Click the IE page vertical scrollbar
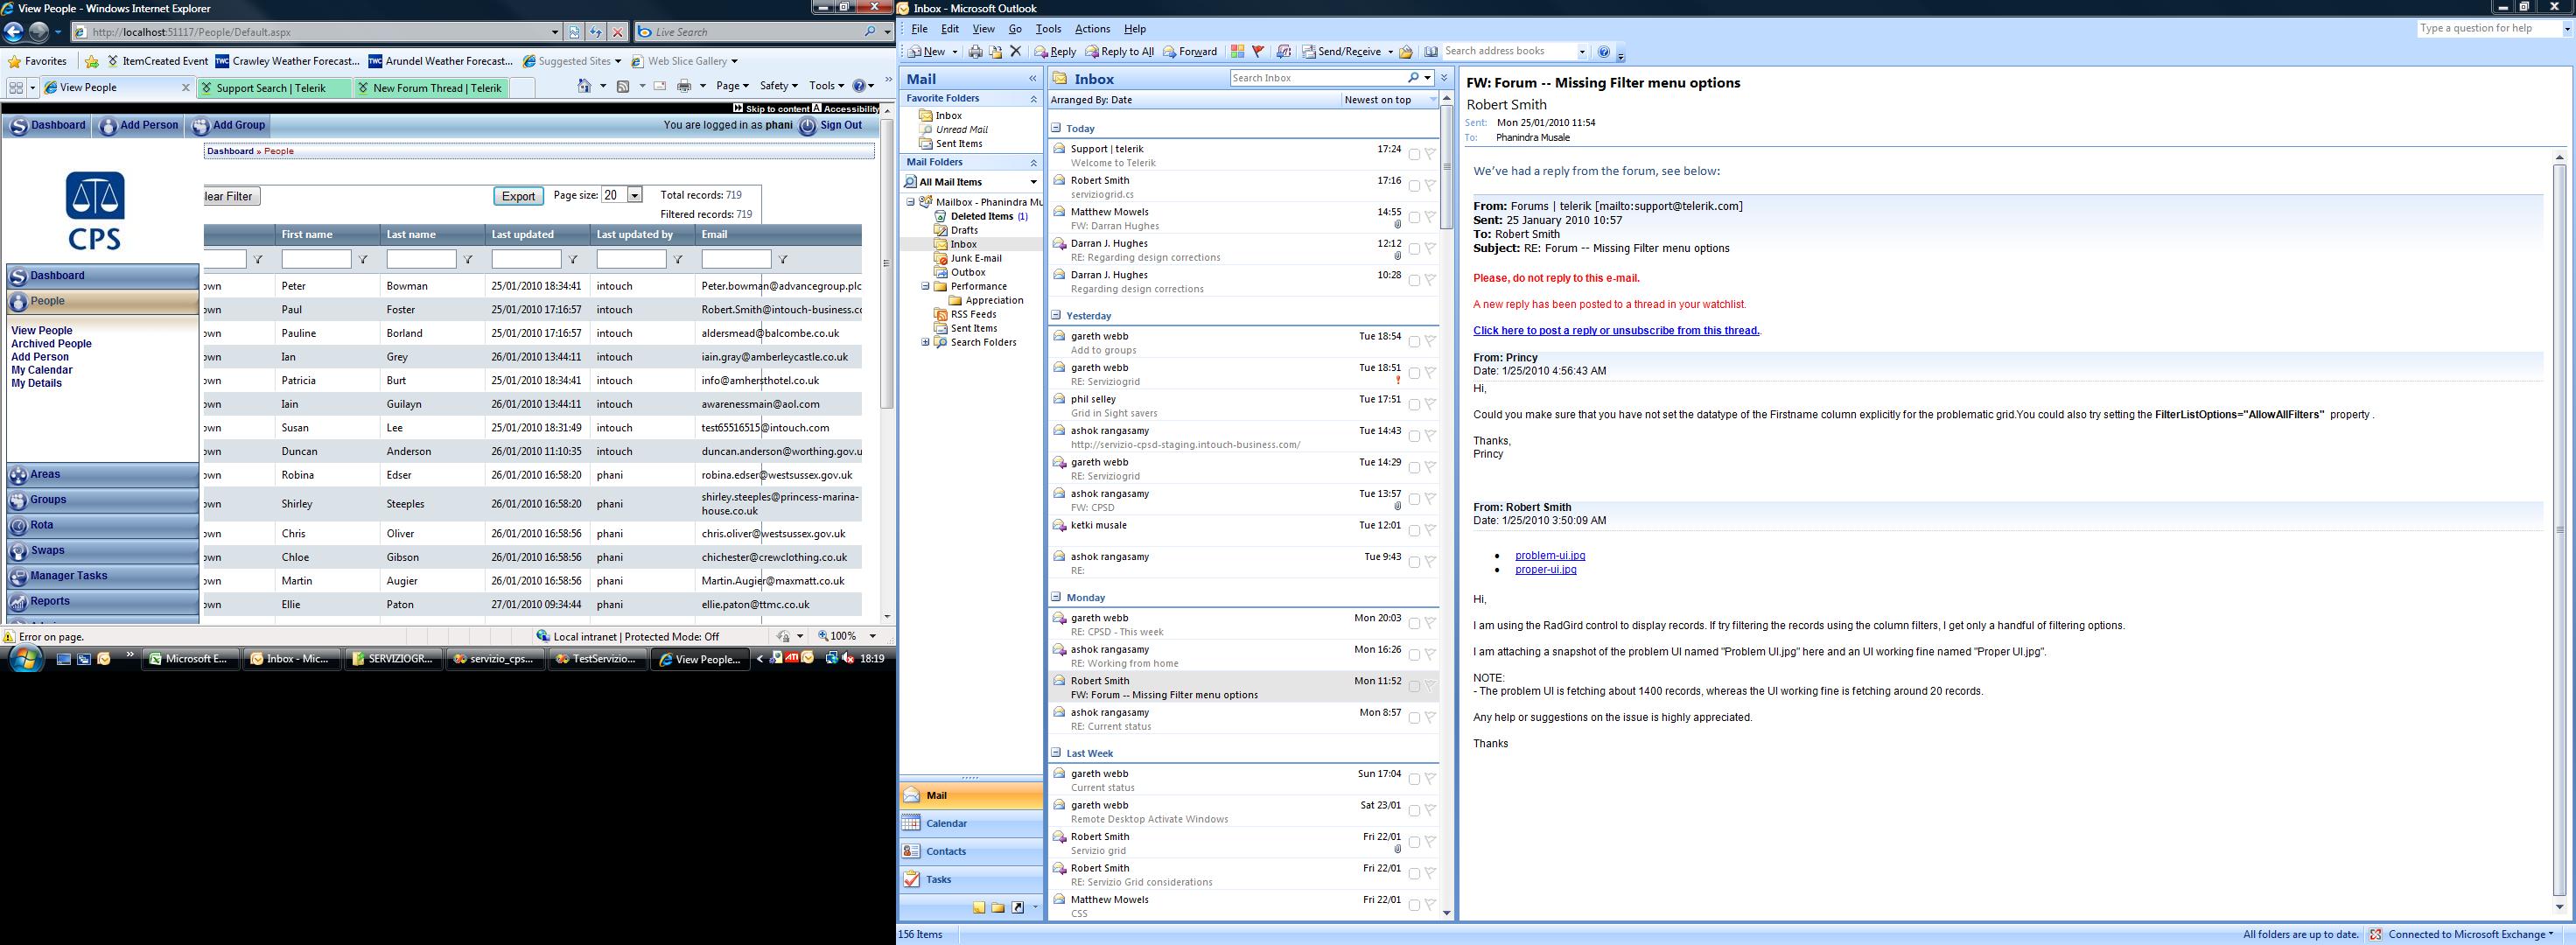2576x945 pixels. [x=886, y=362]
